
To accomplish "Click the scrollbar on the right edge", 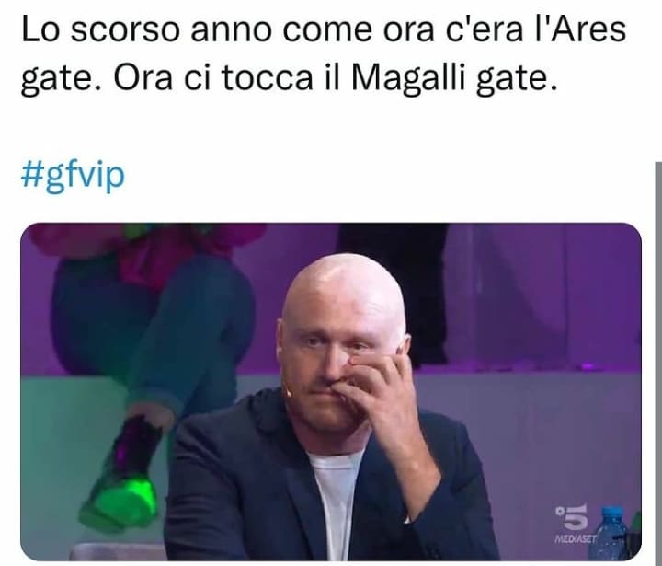I will coord(658,364).
